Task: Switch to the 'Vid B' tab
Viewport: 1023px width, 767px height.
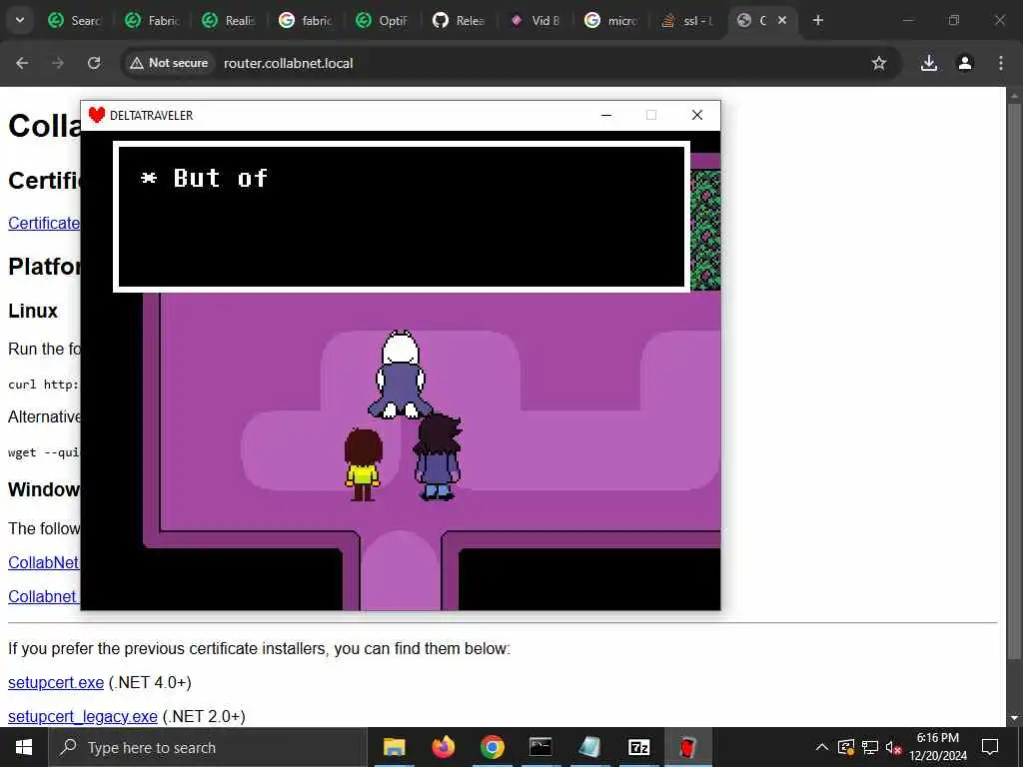Action: (536, 21)
